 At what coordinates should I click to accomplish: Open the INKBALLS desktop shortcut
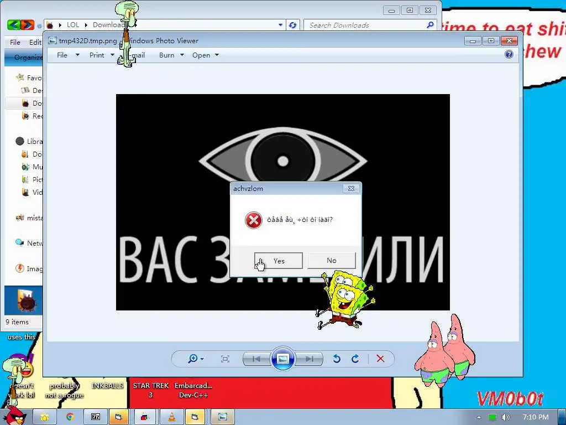pos(107,386)
